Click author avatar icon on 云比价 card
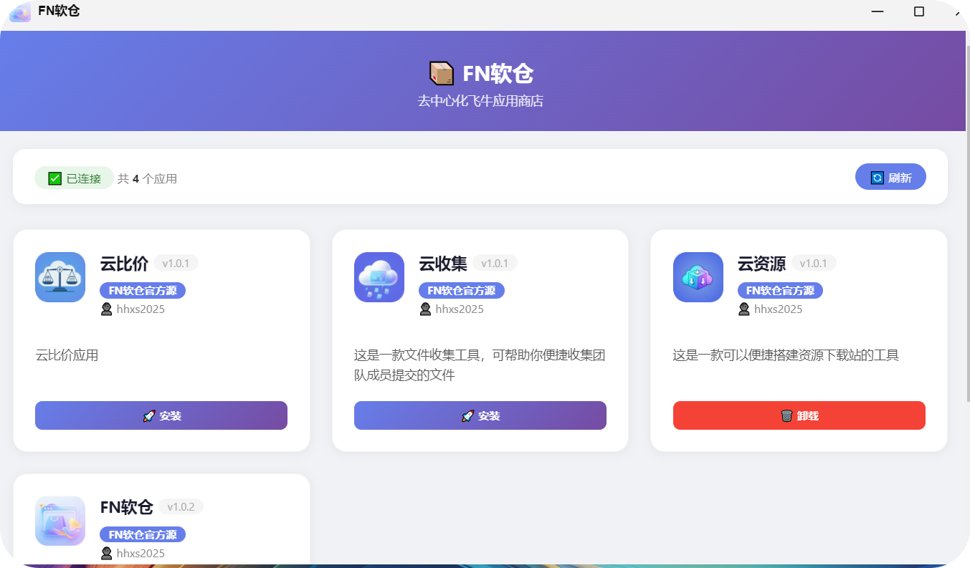The width and height of the screenshot is (970, 568). [x=107, y=309]
